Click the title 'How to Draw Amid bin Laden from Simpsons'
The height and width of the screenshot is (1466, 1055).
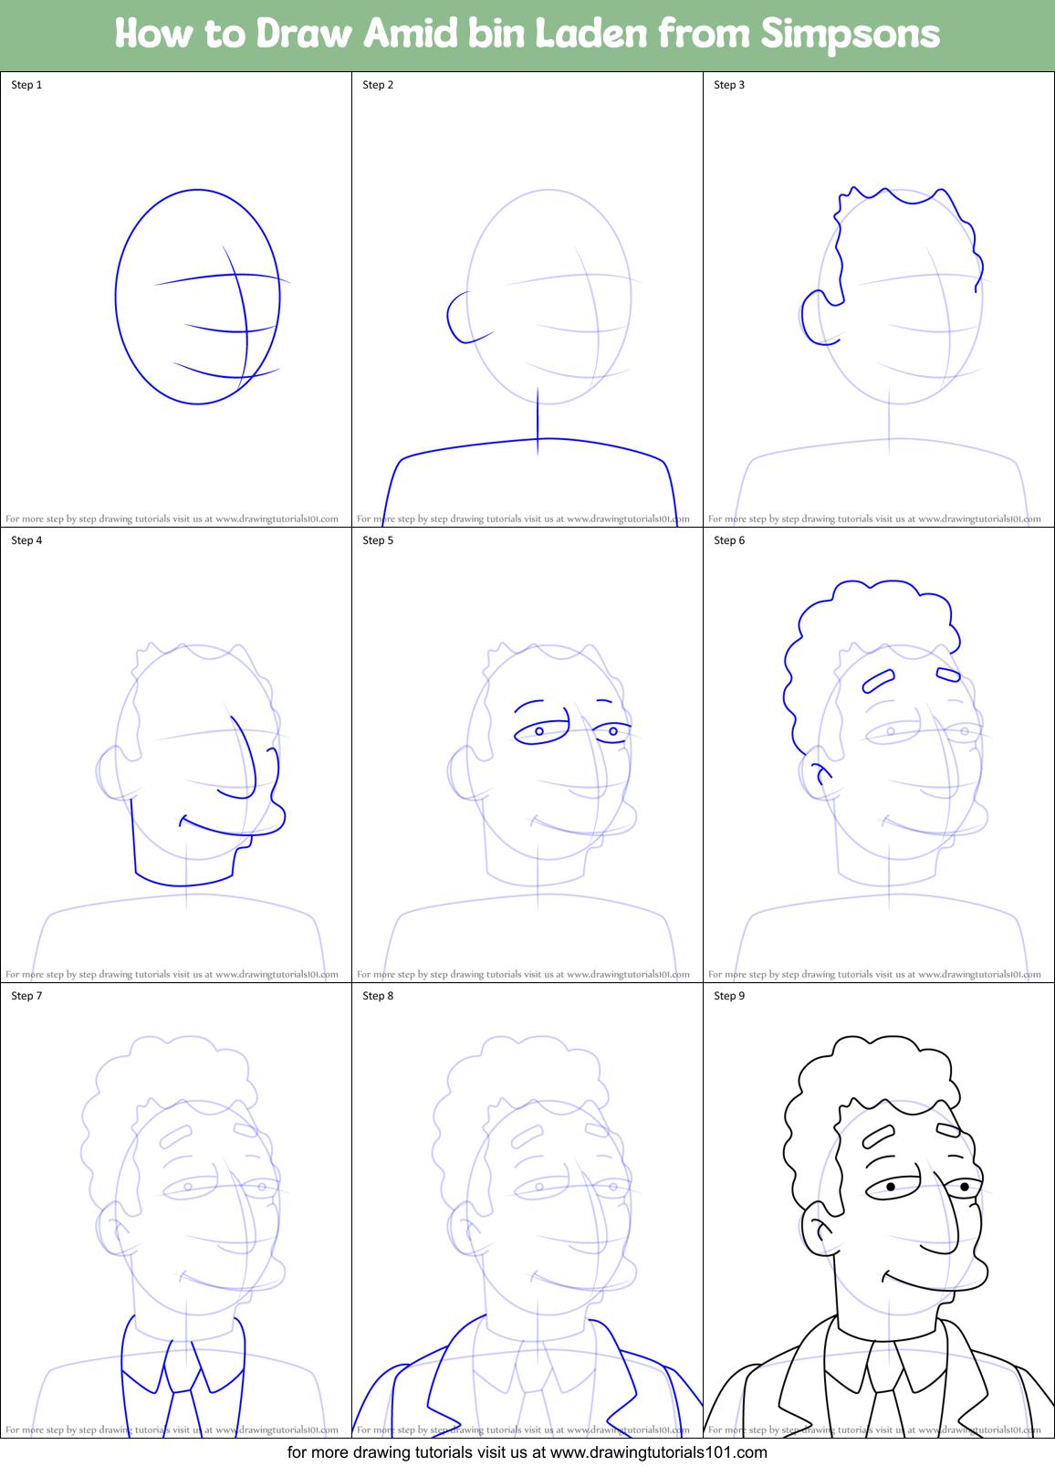[527, 34]
